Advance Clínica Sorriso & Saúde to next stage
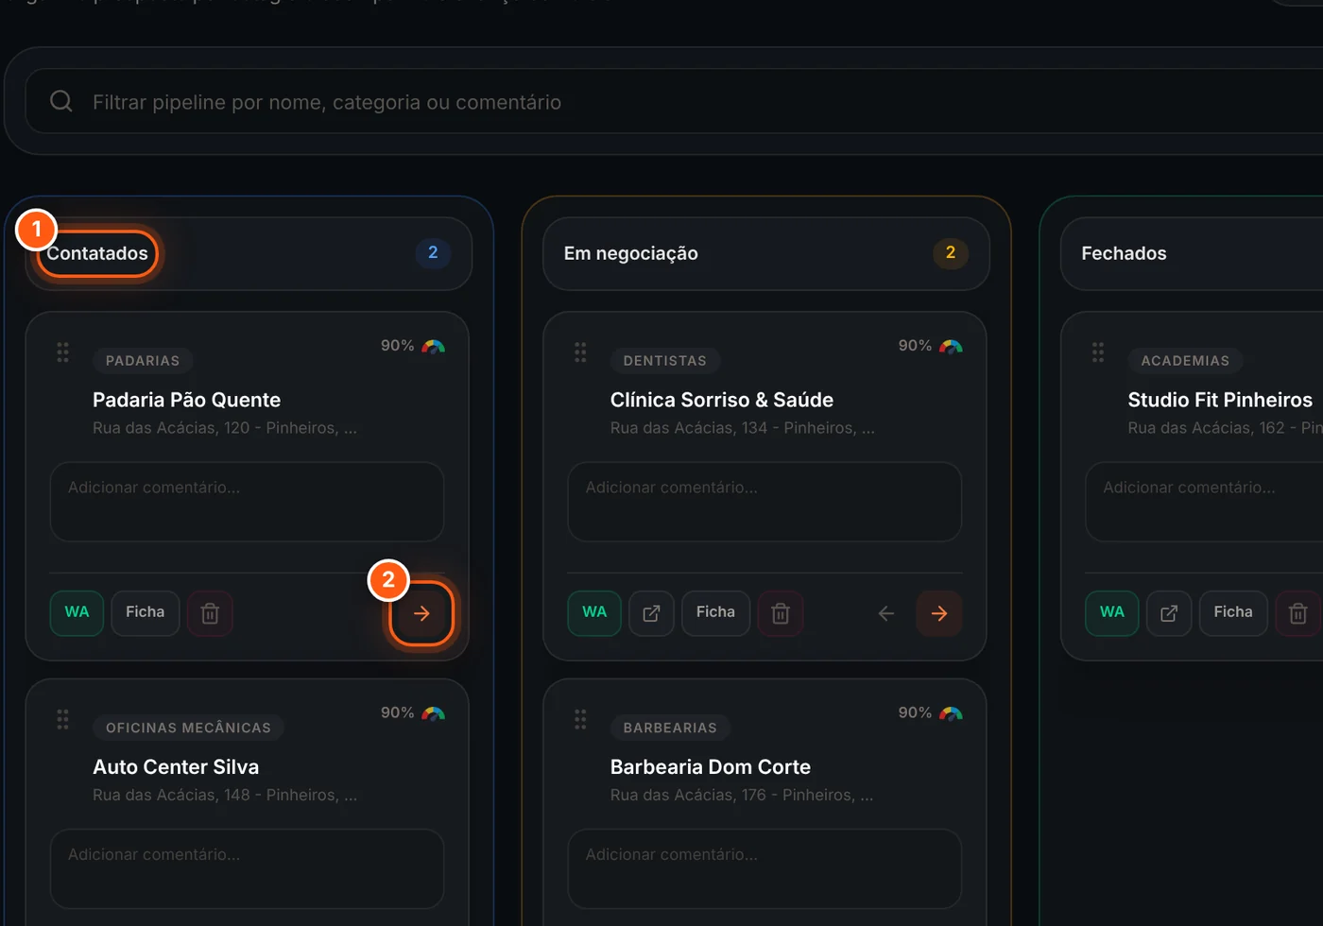 pos(939,613)
